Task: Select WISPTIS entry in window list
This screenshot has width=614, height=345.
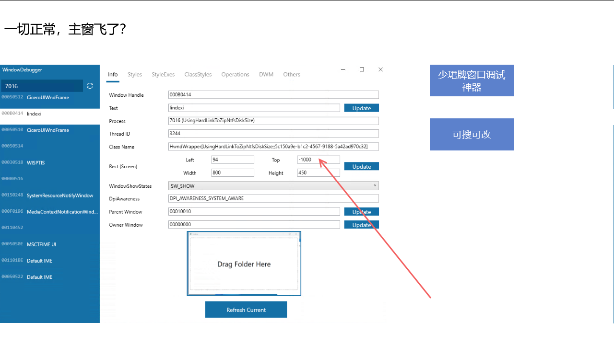Action: [x=50, y=163]
